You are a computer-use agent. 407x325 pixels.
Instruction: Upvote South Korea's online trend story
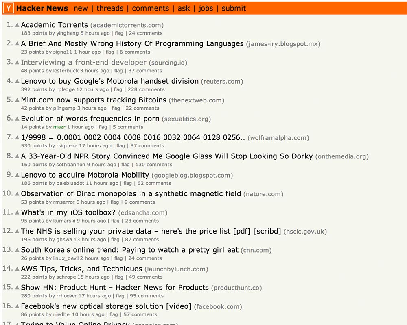(x=17, y=250)
